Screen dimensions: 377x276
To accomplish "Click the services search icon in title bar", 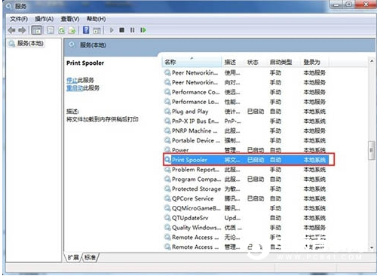I will 9,6.
